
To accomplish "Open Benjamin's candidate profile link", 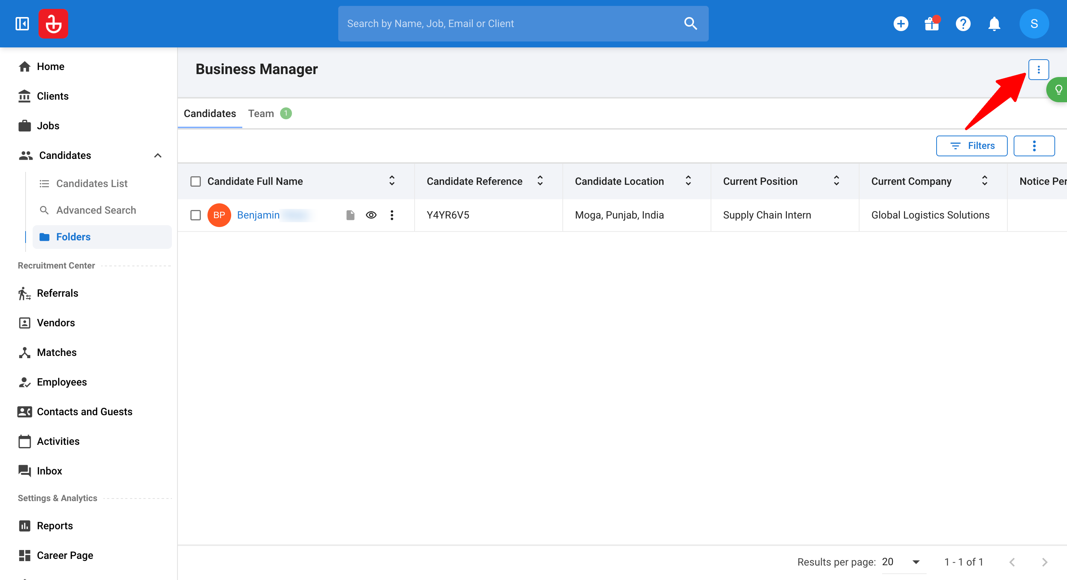I will coord(258,215).
